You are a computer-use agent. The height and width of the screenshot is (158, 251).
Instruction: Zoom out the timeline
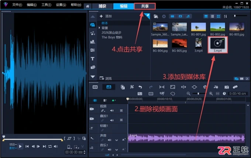coord(188,94)
